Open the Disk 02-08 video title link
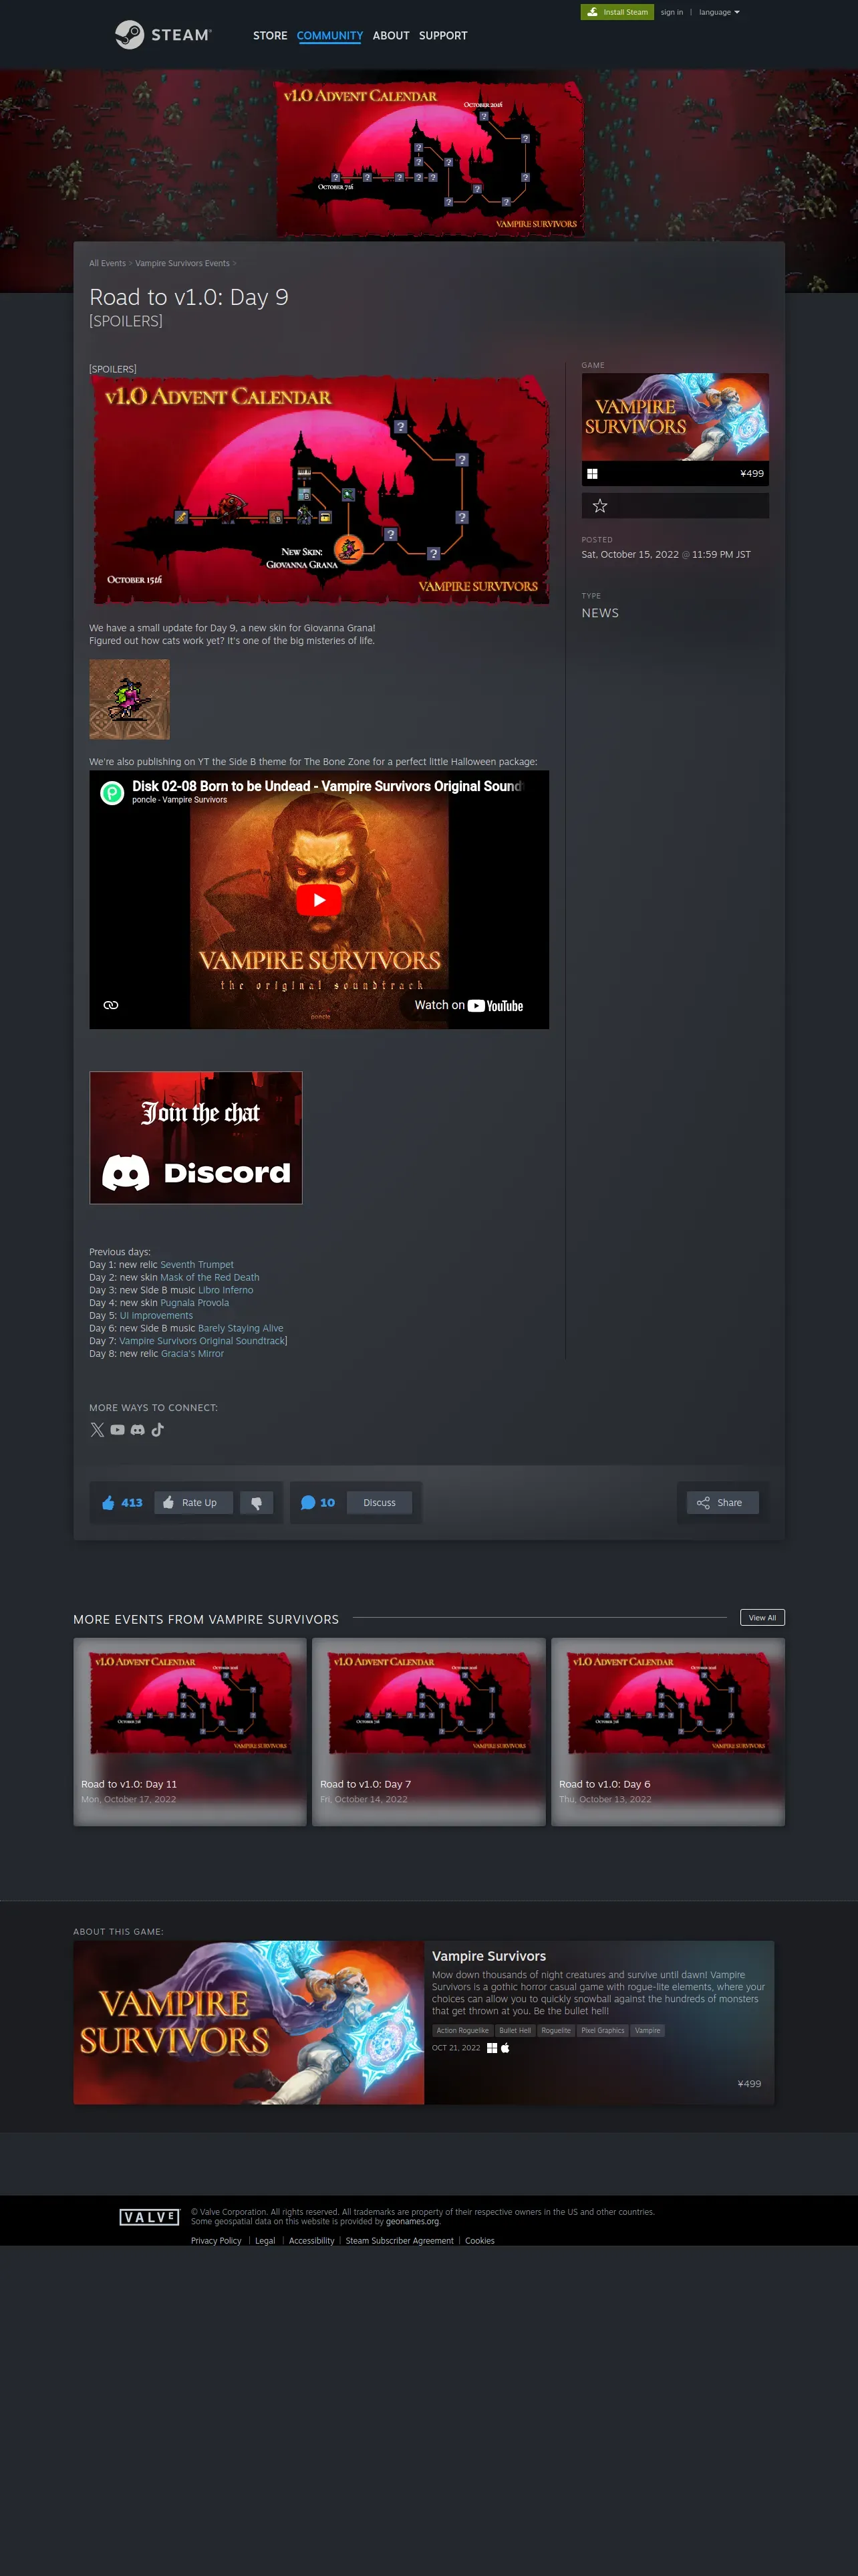The height and width of the screenshot is (2576, 858). [327, 786]
